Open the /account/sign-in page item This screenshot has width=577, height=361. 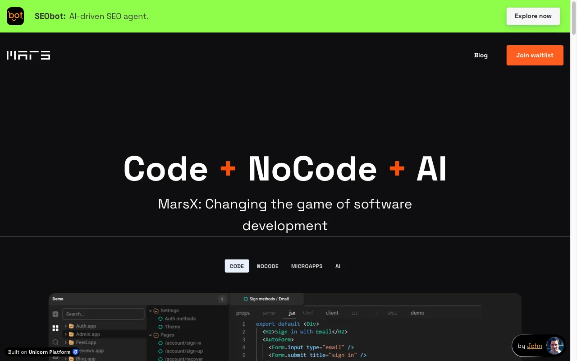[183, 343]
